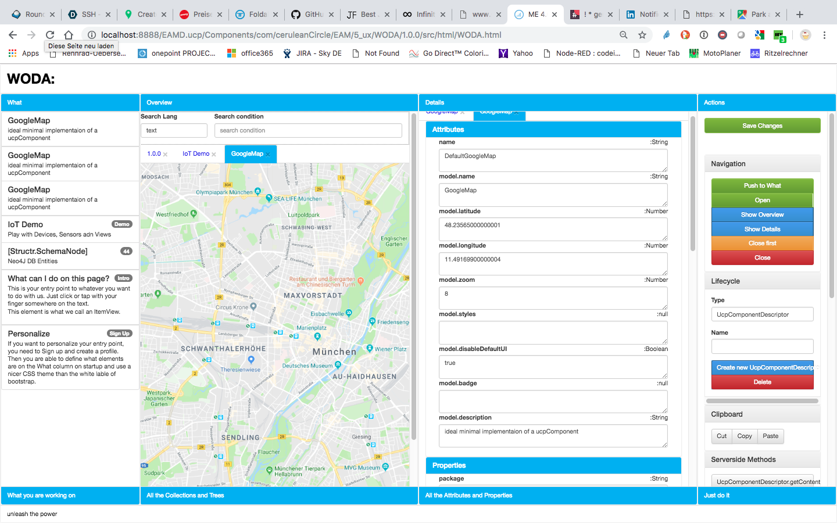Viewport: 837px width, 523px height.
Task: Click the Circus Krone map marker
Action: [x=253, y=306]
